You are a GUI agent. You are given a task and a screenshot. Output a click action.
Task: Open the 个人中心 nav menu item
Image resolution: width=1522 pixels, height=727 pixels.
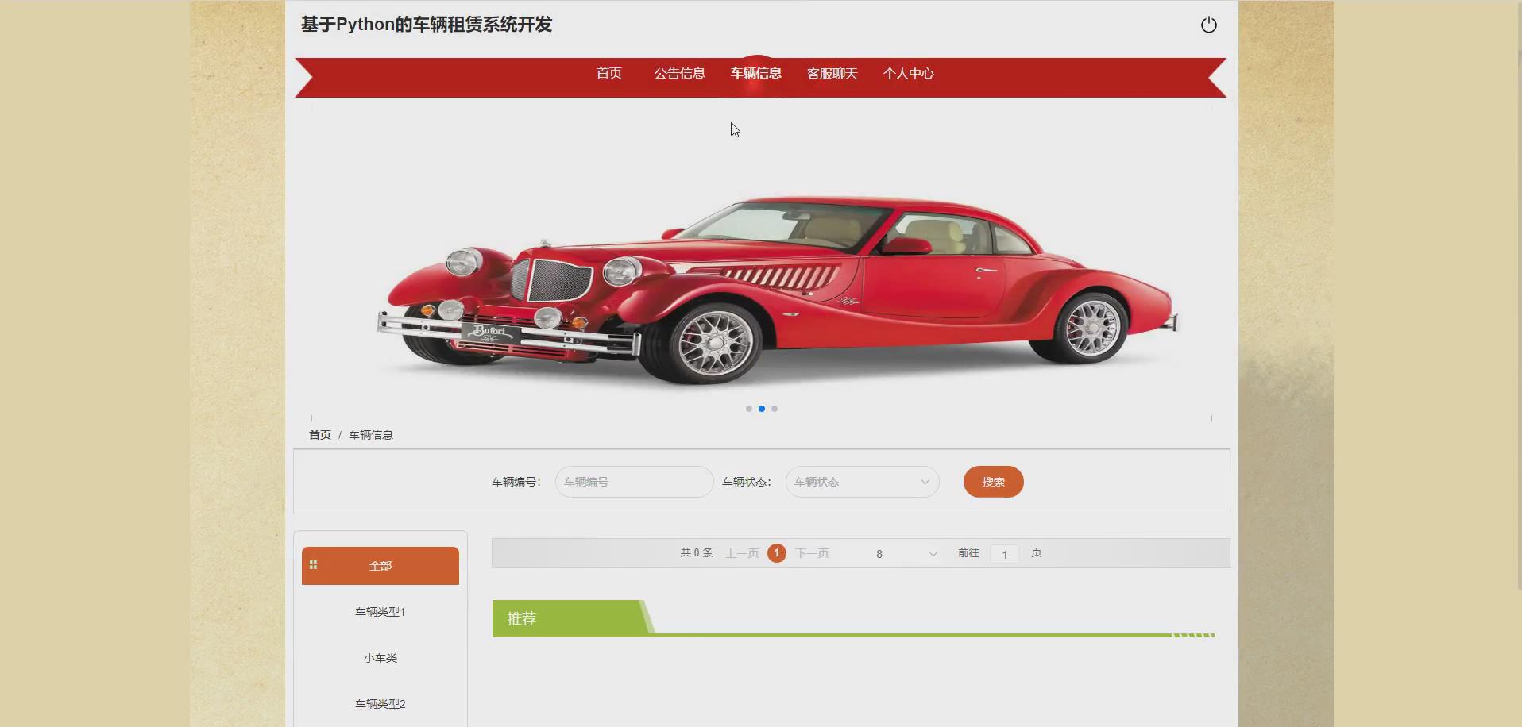(x=909, y=73)
